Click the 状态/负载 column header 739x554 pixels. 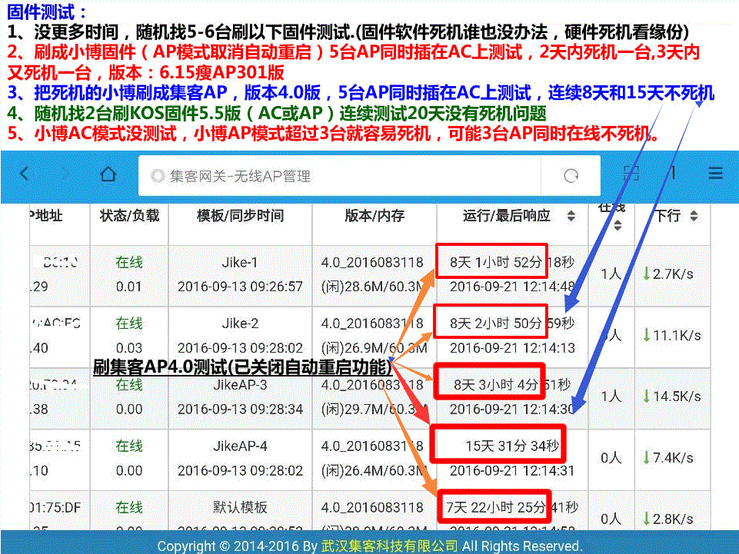pos(129,215)
